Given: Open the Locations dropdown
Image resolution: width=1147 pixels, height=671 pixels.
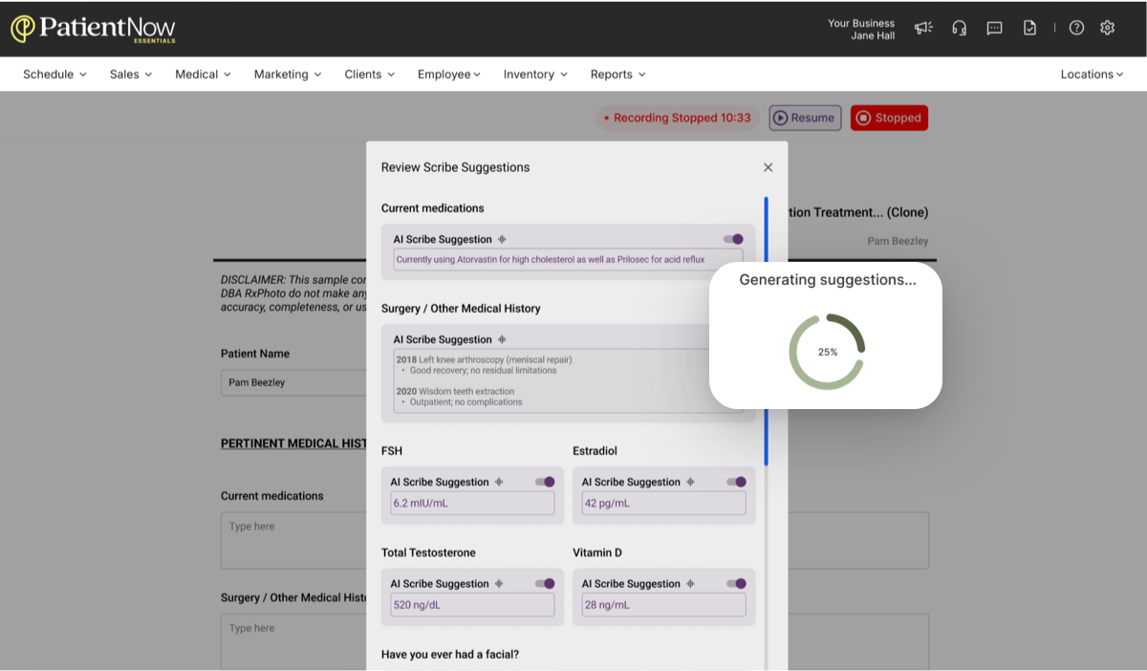Looking at the screenshot, I should pos(1092,74).
